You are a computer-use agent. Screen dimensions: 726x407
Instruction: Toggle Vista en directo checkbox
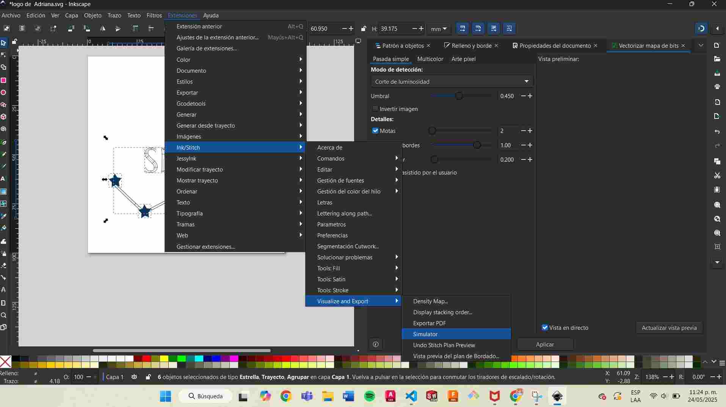pyautogui.click(x=545, y=327)
